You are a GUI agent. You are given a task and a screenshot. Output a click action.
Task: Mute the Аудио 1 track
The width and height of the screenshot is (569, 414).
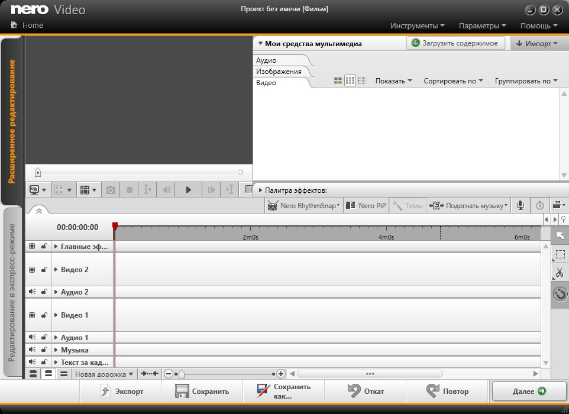tap(33, 338)
